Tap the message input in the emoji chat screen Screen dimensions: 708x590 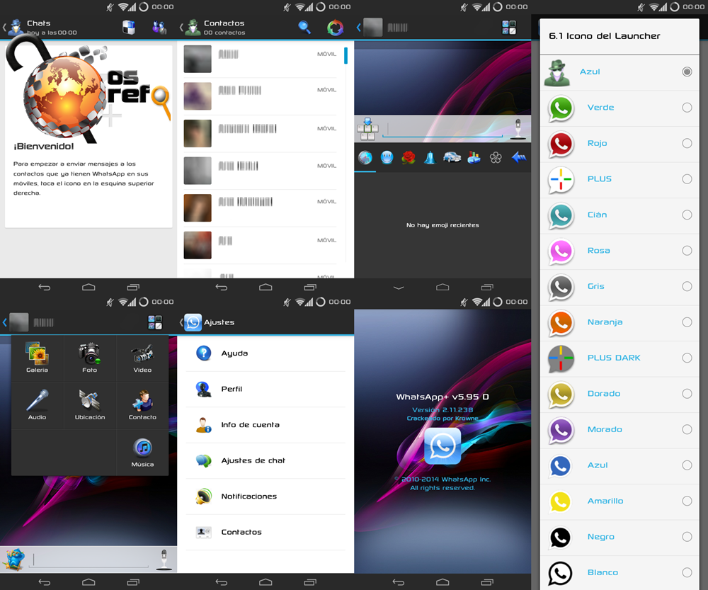[442, 129]
